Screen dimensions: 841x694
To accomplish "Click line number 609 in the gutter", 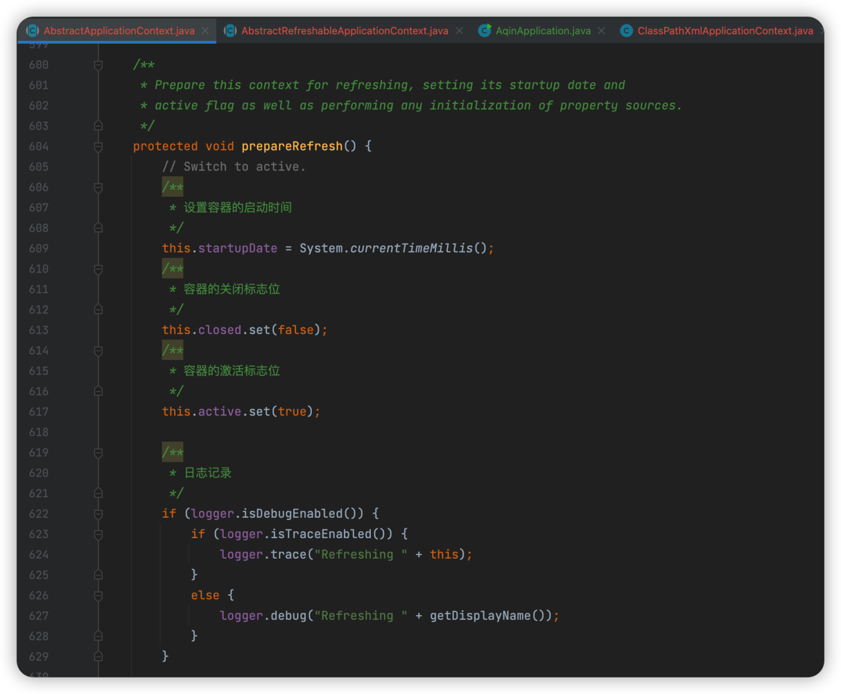I will [x=39, y=249].
